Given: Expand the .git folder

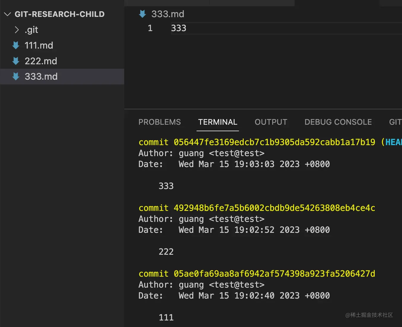Looking at the screenshot, I should click(31, 30).
